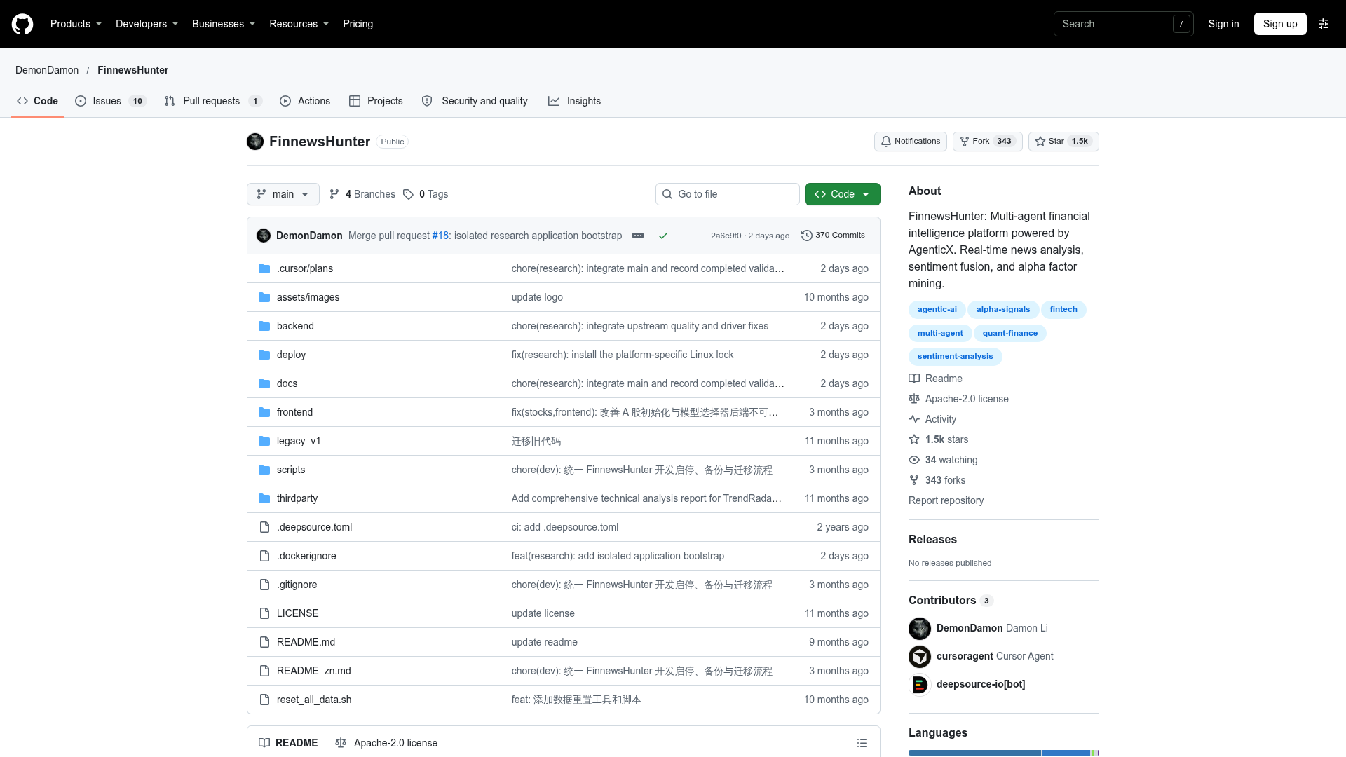Expand the Resources menu
The height and width of the screenshot is (757, 1346).
[299, 24]
